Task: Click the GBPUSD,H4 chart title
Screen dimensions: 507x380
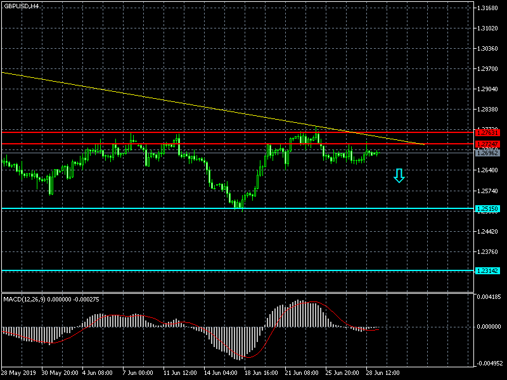Action: [22, 6]
